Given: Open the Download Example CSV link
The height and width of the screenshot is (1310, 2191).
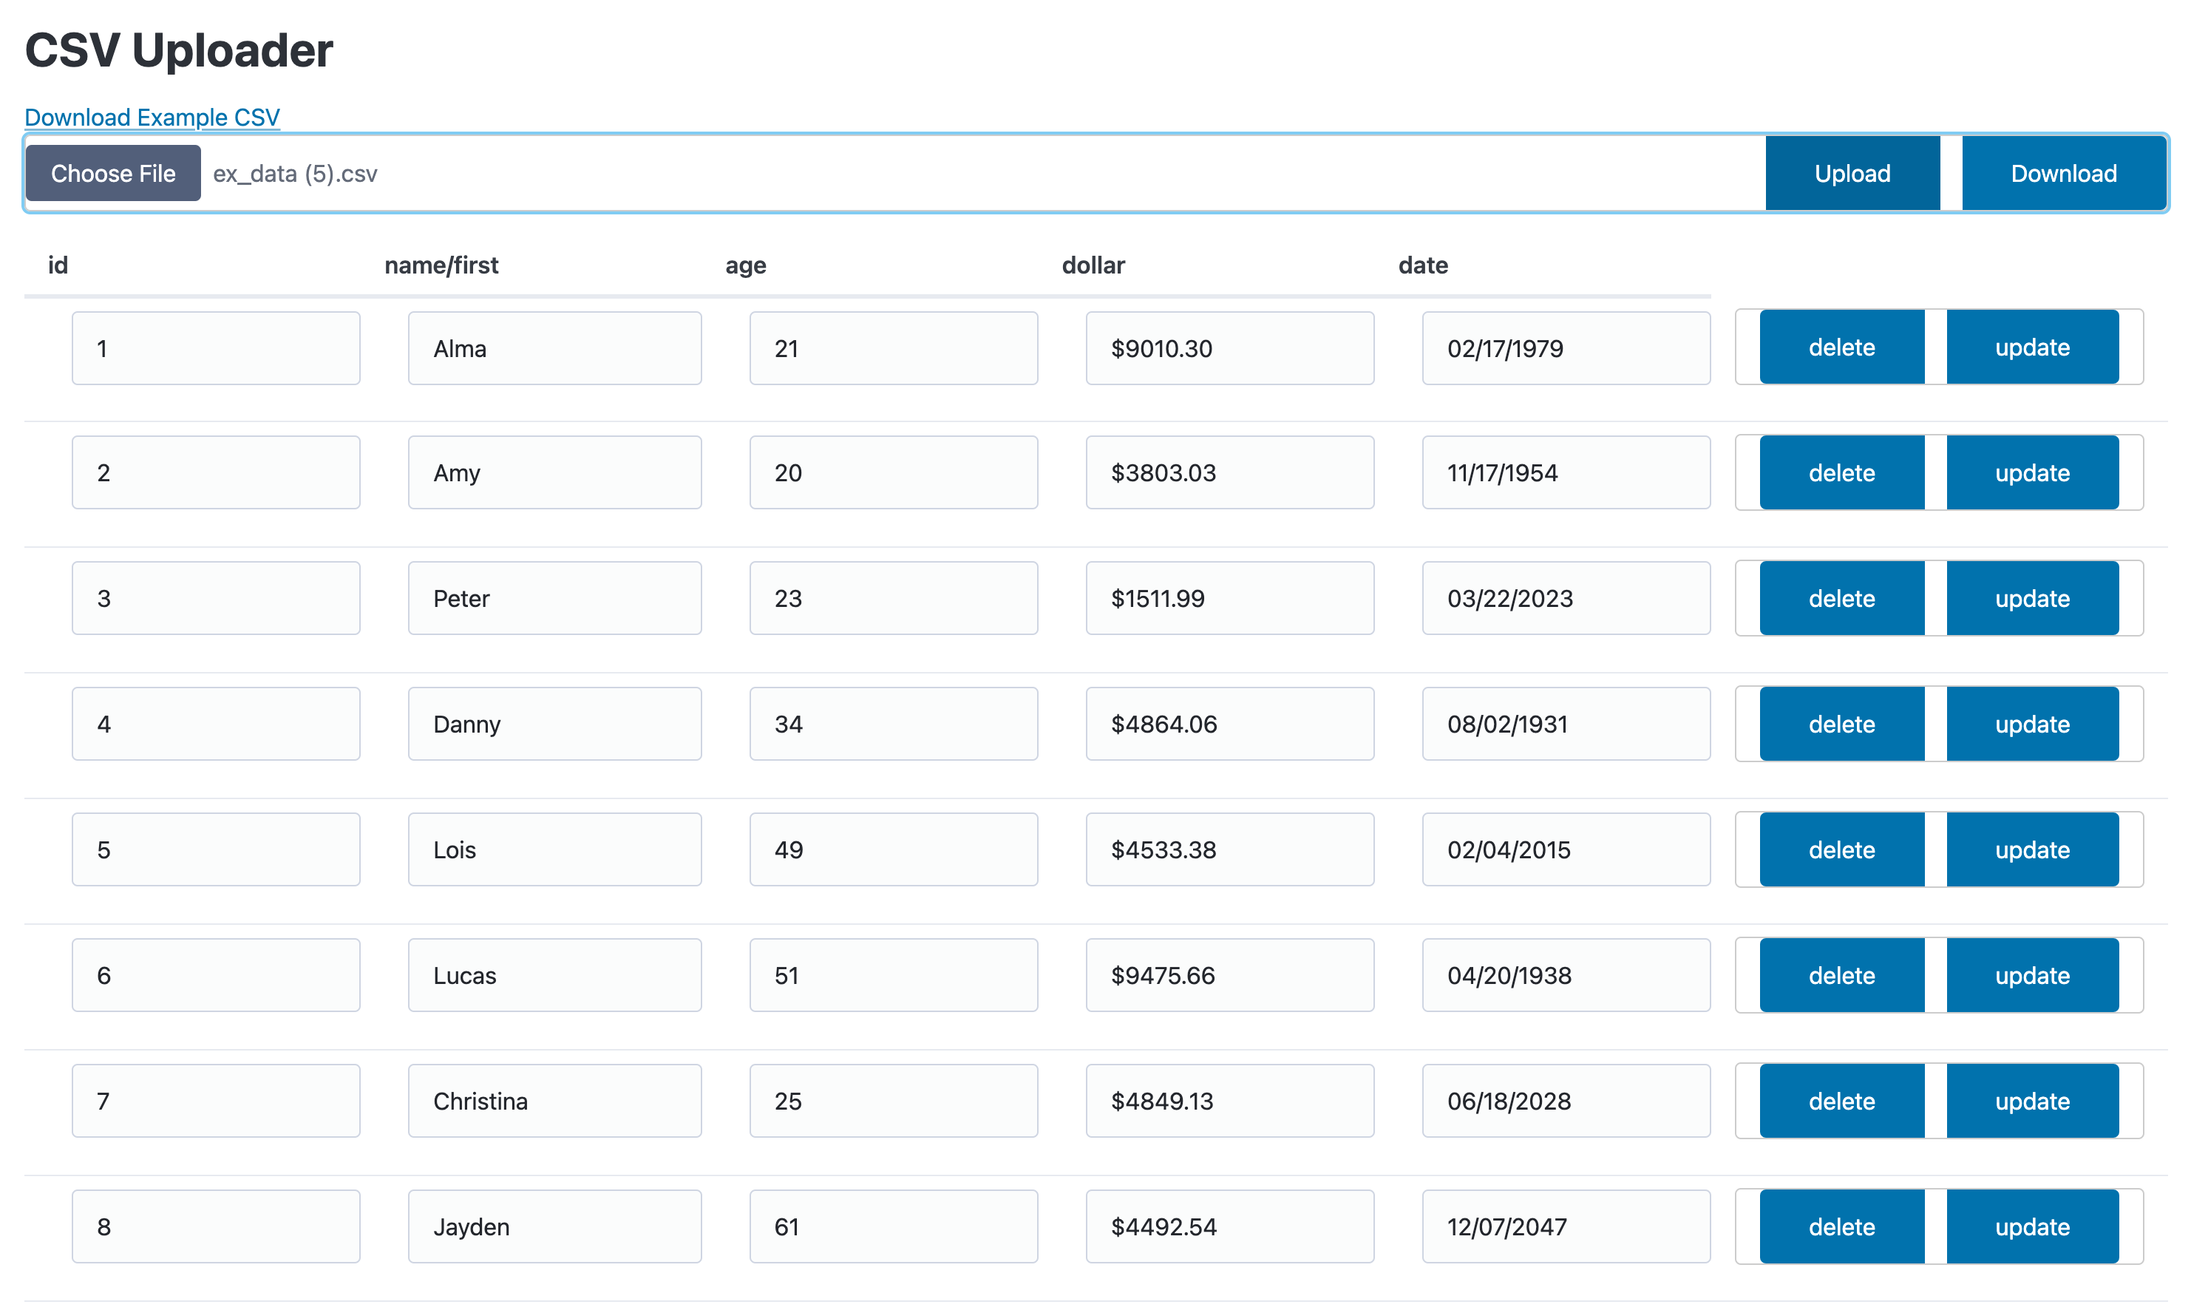Looking at the screenshot, I should (152, 118).
